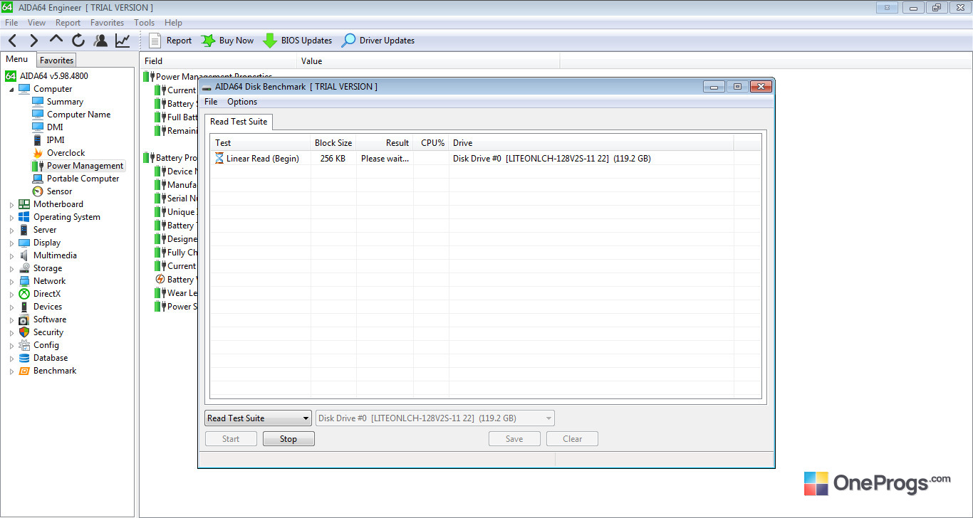Select the Server tree icon
This screenshot has width=973, height=518.
point(24,230)
